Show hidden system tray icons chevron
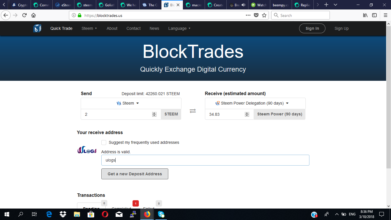 pos(337,214)
